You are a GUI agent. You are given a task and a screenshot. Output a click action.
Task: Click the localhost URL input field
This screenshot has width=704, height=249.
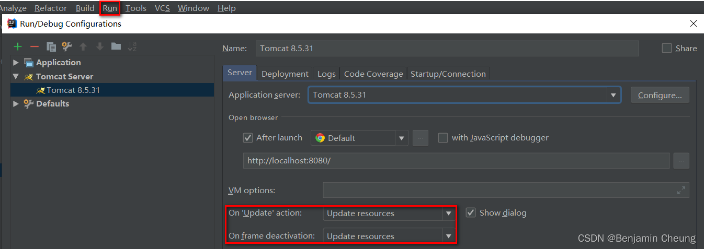pyautogui.click(x=456, y=161)
